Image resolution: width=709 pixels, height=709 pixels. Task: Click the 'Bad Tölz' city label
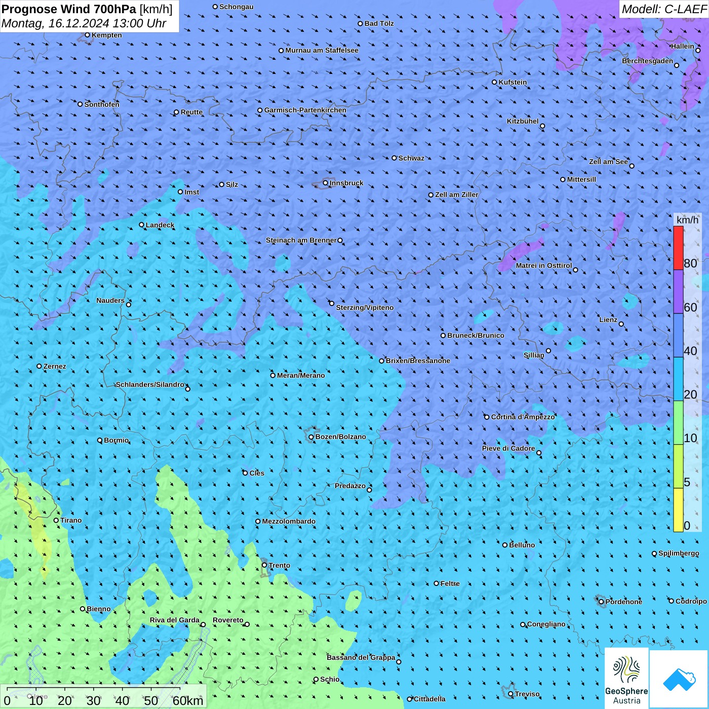coord(379,23)
